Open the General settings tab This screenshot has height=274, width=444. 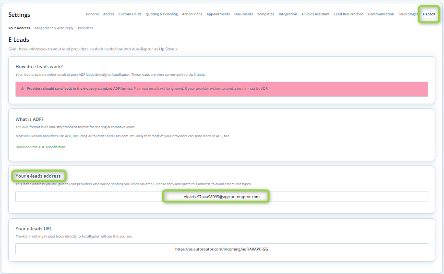[92, 14]
